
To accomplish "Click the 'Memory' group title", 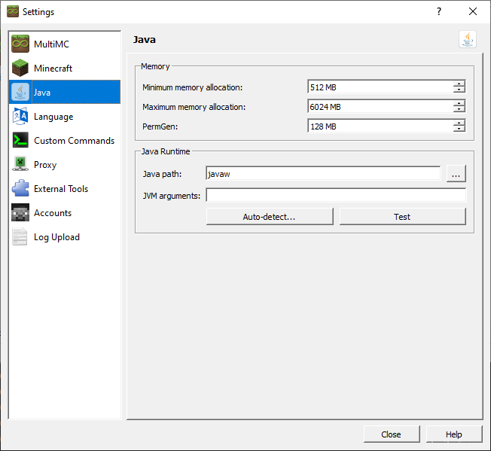I will point(155,66).
